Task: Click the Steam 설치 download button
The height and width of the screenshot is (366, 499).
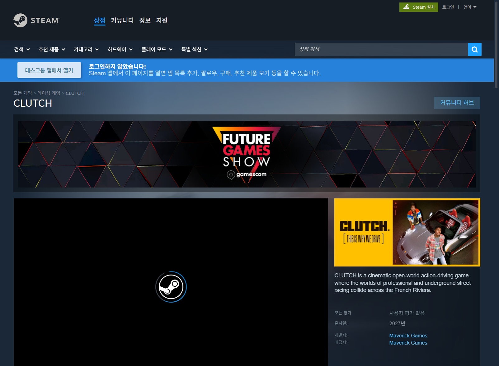Action: [419, 7]
